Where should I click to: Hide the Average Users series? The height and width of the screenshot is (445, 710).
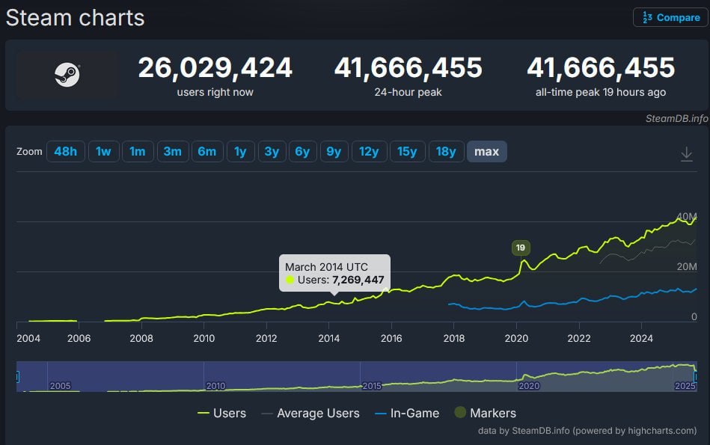point(310,413)
